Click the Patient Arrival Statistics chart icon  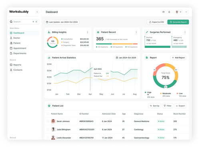tap(49, 58)
